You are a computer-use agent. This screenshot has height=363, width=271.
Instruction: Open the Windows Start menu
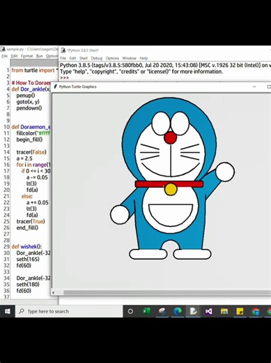8,311
